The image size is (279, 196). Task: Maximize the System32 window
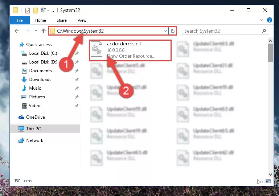pyautogui.click(x=249, y=10)
